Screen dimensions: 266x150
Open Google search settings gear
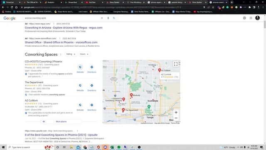[244, 18]
